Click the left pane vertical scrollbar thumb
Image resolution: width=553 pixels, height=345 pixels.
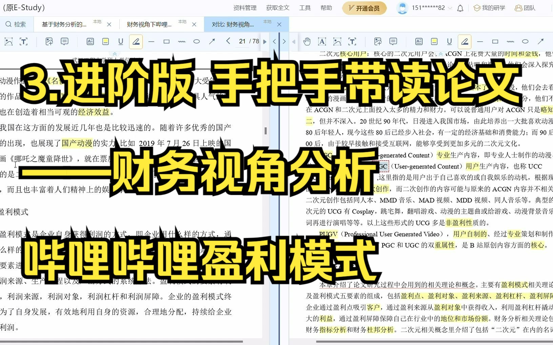266,131
